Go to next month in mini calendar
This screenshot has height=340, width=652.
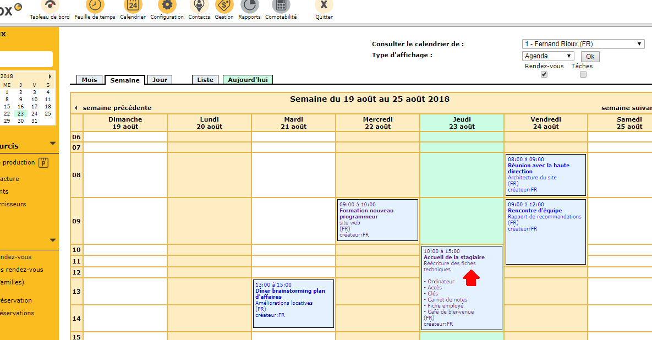tap(50, 76)
